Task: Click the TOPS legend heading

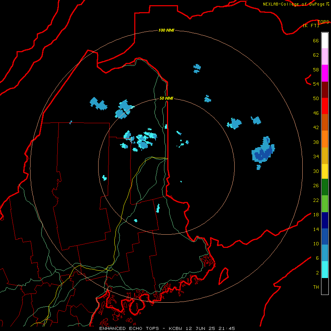Action: pyautogui.click(x=323, y=22)
